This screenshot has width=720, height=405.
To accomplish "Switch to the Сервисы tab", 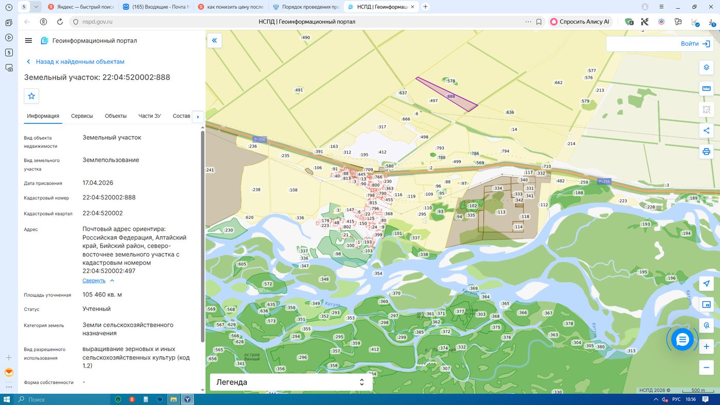I will click(x=82, y=116).
